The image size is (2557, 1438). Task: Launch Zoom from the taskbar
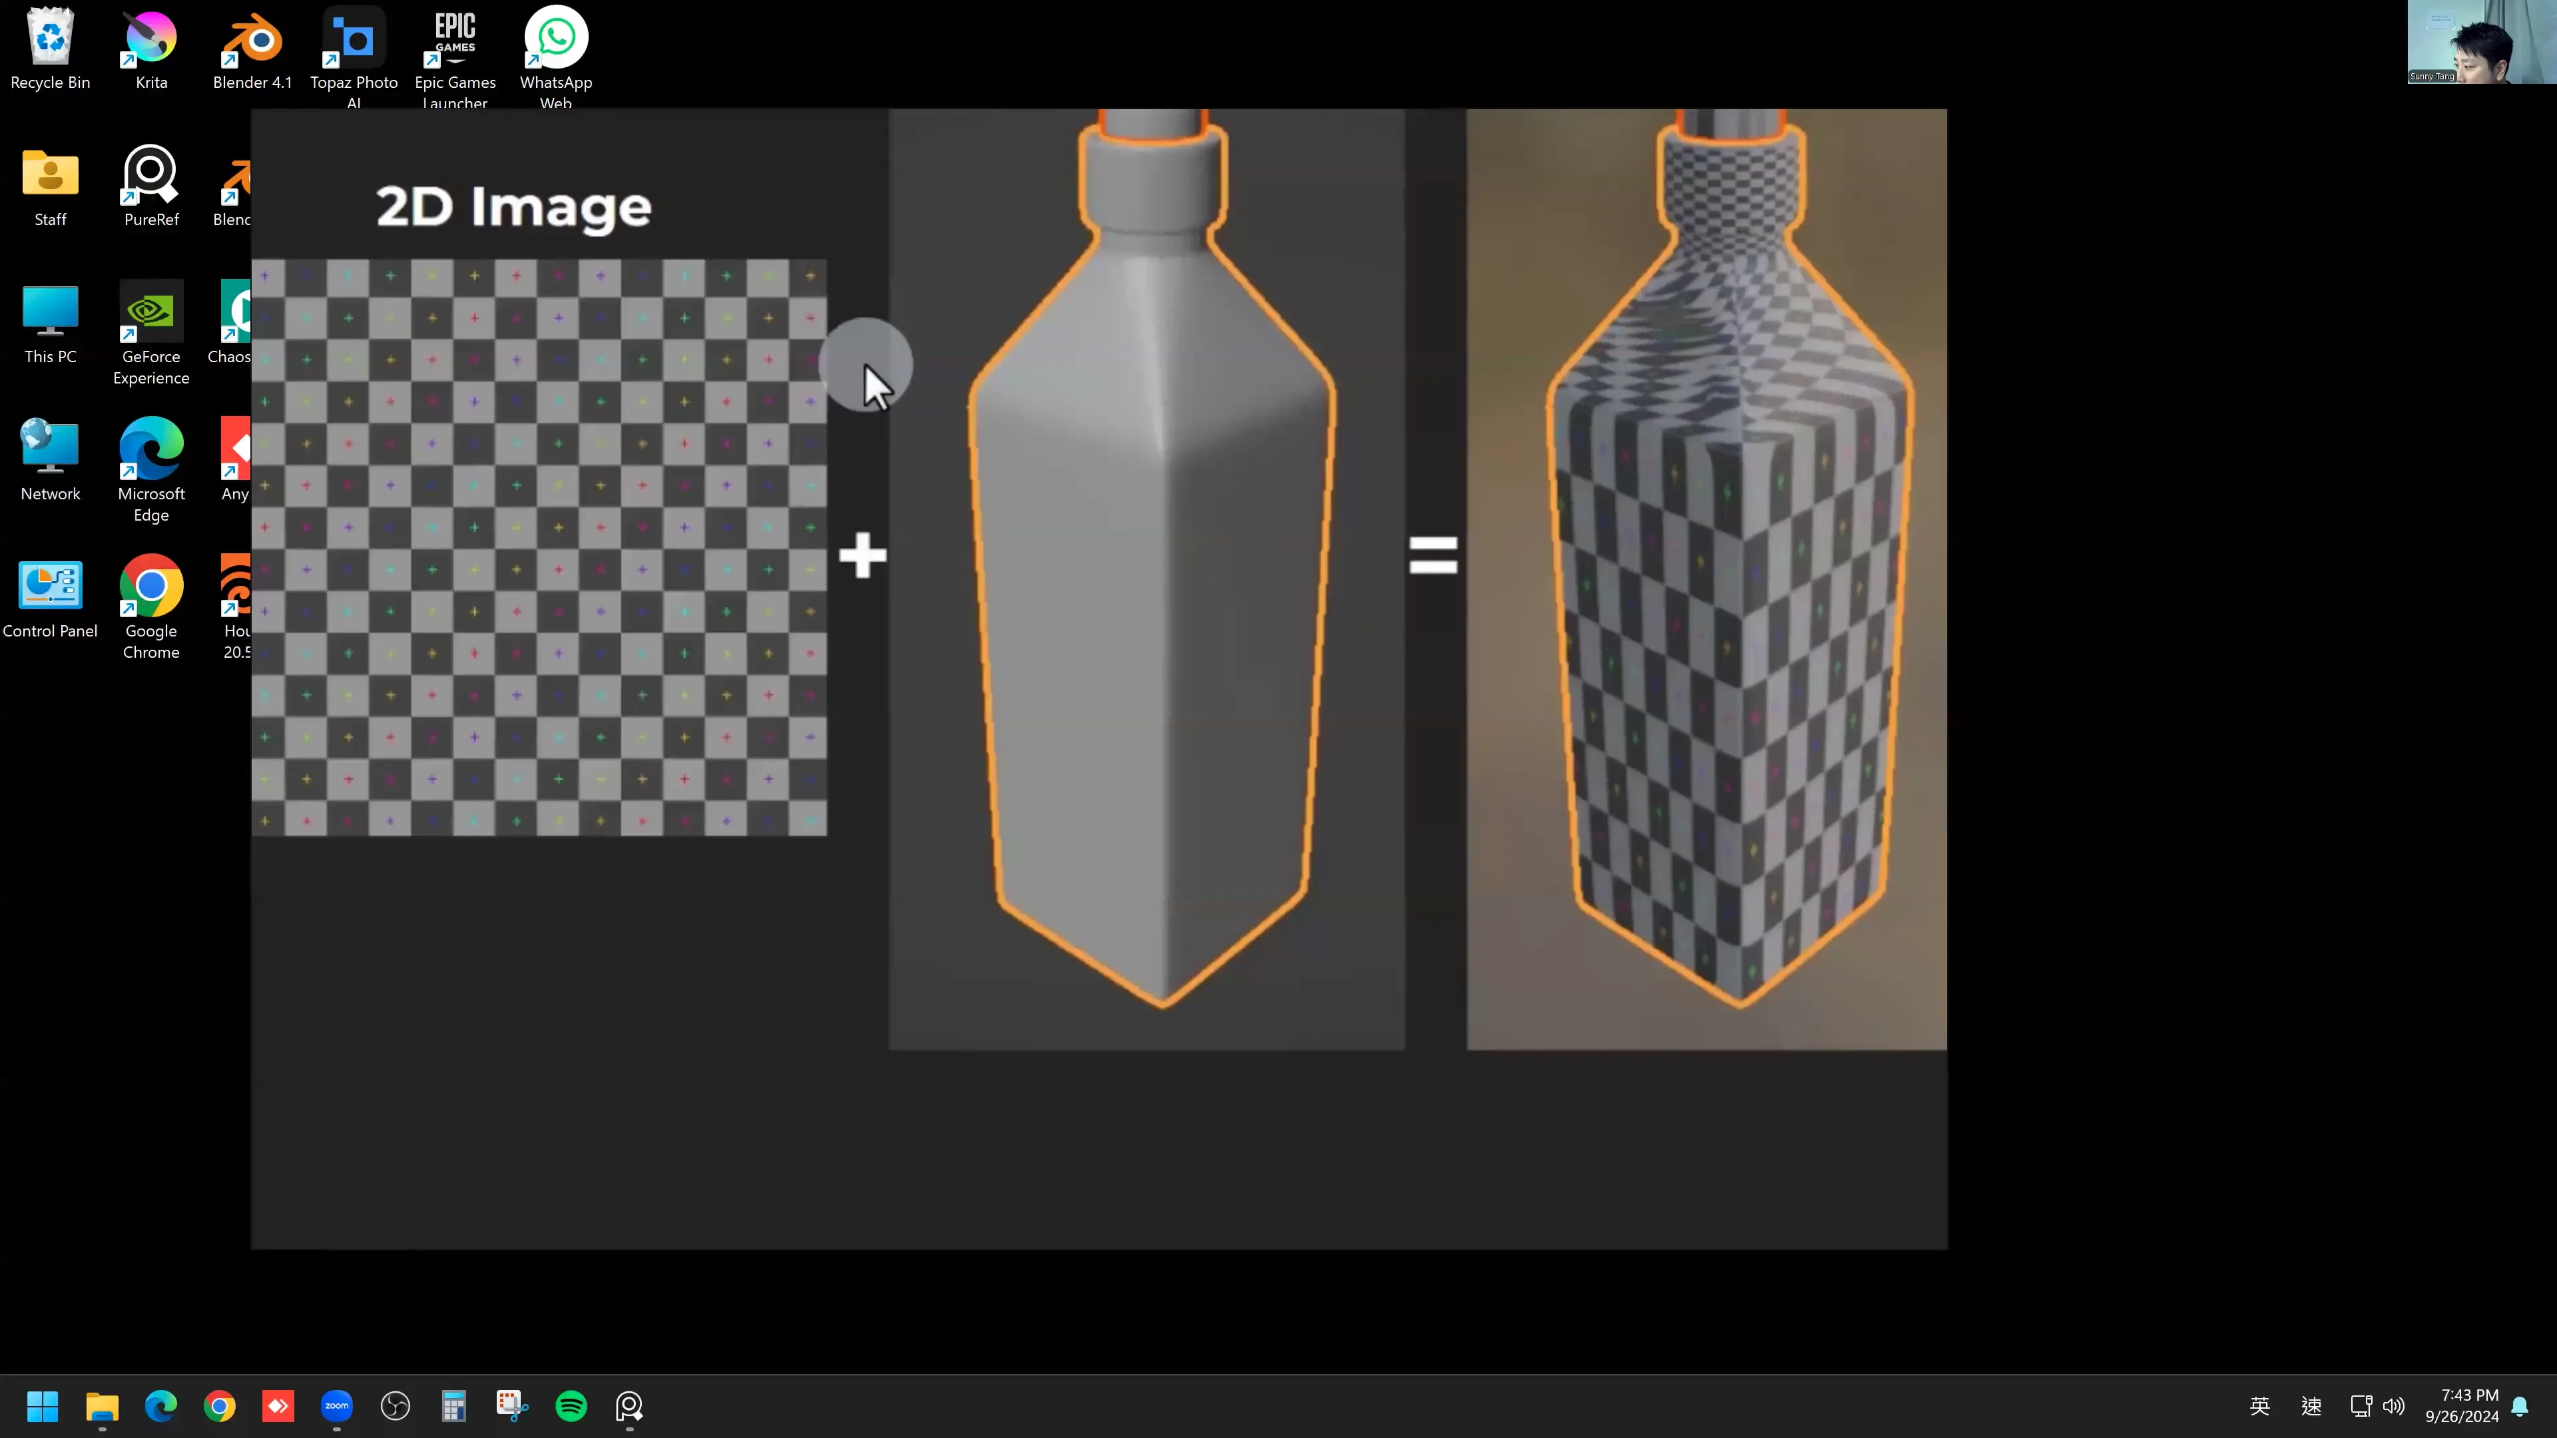coord(336,1406)
